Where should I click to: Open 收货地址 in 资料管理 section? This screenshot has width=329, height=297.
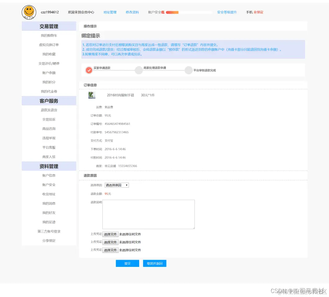point(49,194)
